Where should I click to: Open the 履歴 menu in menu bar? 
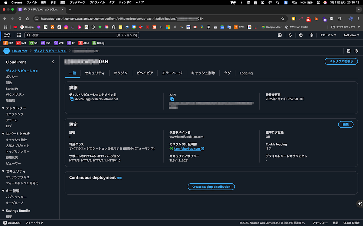(x=63, y=2)
